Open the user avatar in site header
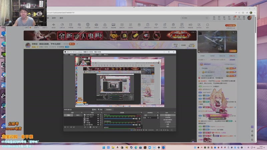Image resolution: width=267 pixels, height=150 pixels. point(249,18)
